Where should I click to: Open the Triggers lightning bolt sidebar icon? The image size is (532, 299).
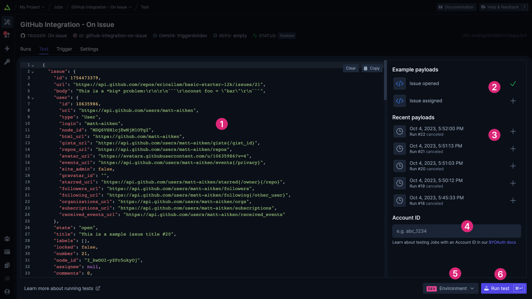[x=7, y=49]
